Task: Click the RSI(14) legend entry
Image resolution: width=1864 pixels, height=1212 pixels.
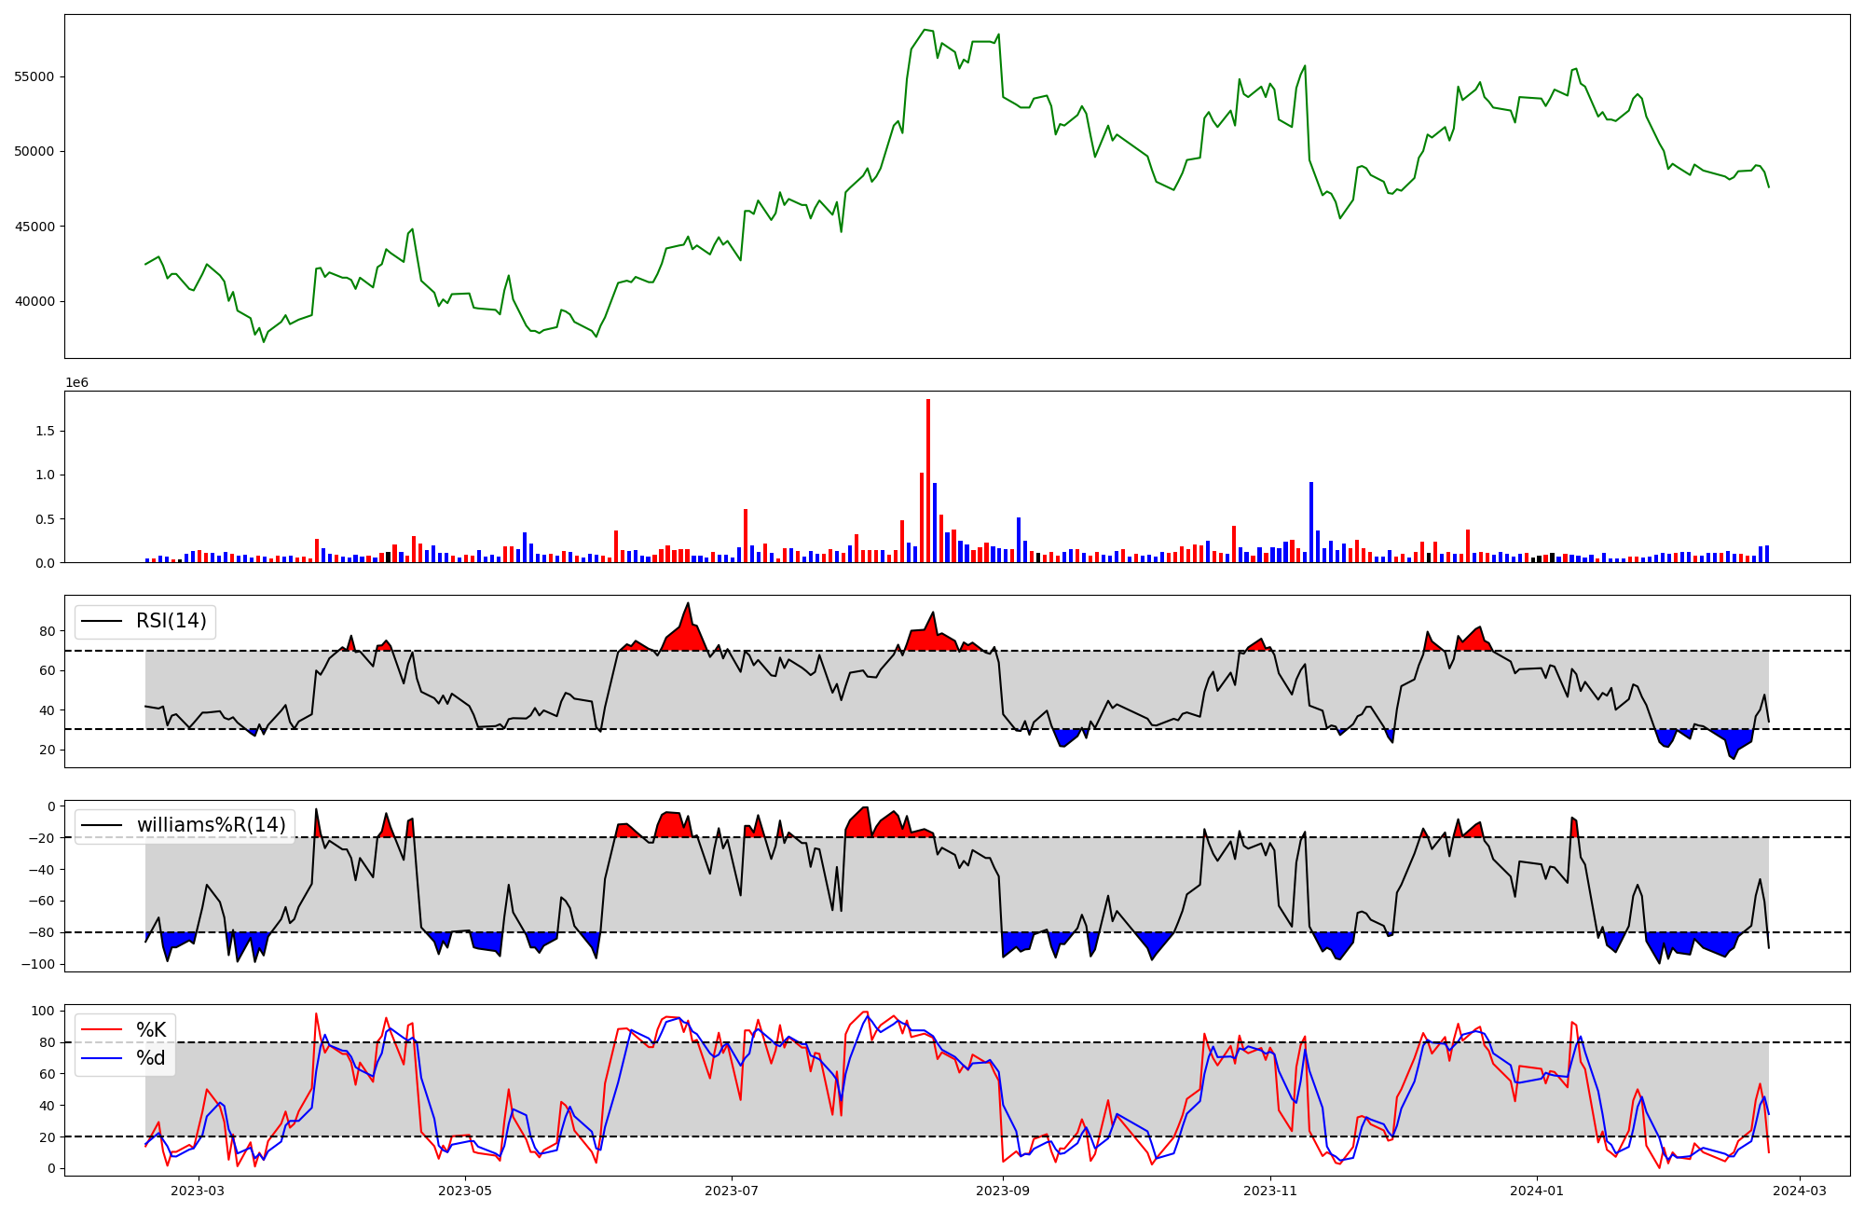Action: pos(171,621)
